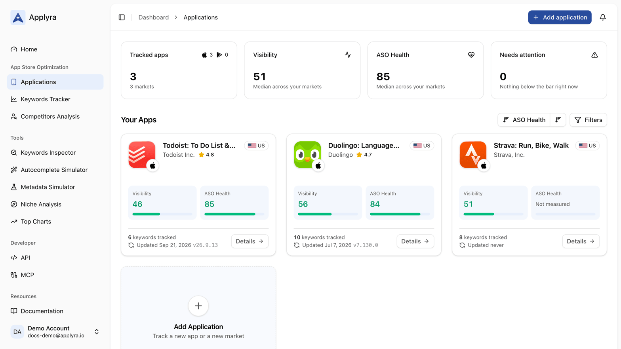Screen dimensions: 621x349
Task: Click the Visibility pulse icon
Action: pyautogui.click(x=348, y=55)
